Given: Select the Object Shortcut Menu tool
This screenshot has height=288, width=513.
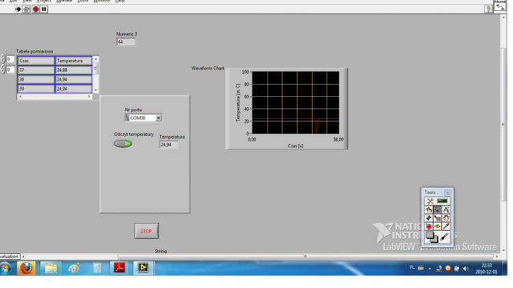Looking at the screenshot, I should (x=438, y=218).
